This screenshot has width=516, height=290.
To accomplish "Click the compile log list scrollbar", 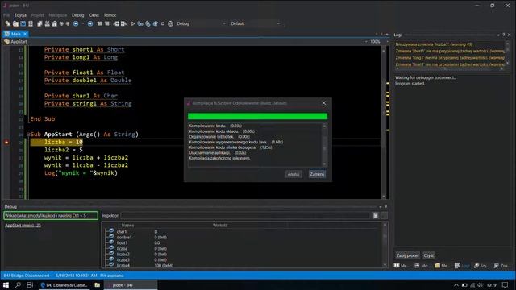I will pos(324,145).
